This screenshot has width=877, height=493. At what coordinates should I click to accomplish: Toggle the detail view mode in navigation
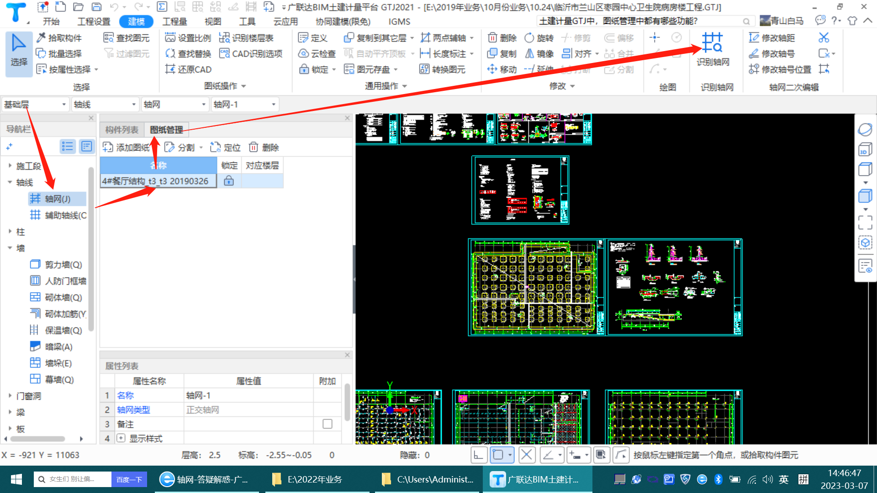pos(86,147)
